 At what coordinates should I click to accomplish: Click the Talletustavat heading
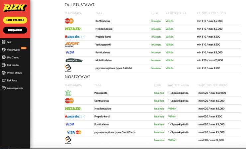[80, 5]
